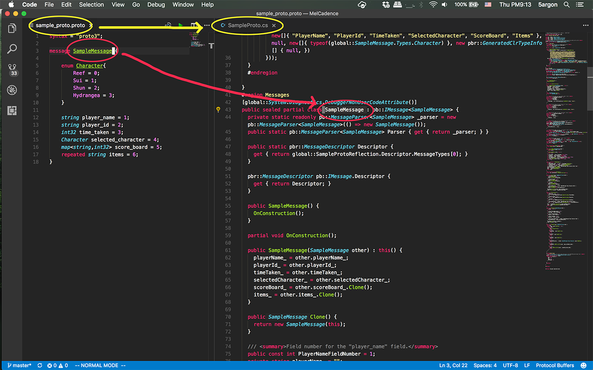Change indentation via Spaces: 4

click(485, 365)
